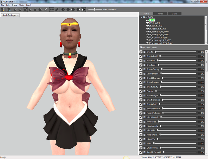Click edit pencil icon for NippleSize slider
208x159 pixels.
tap(141, 122)
